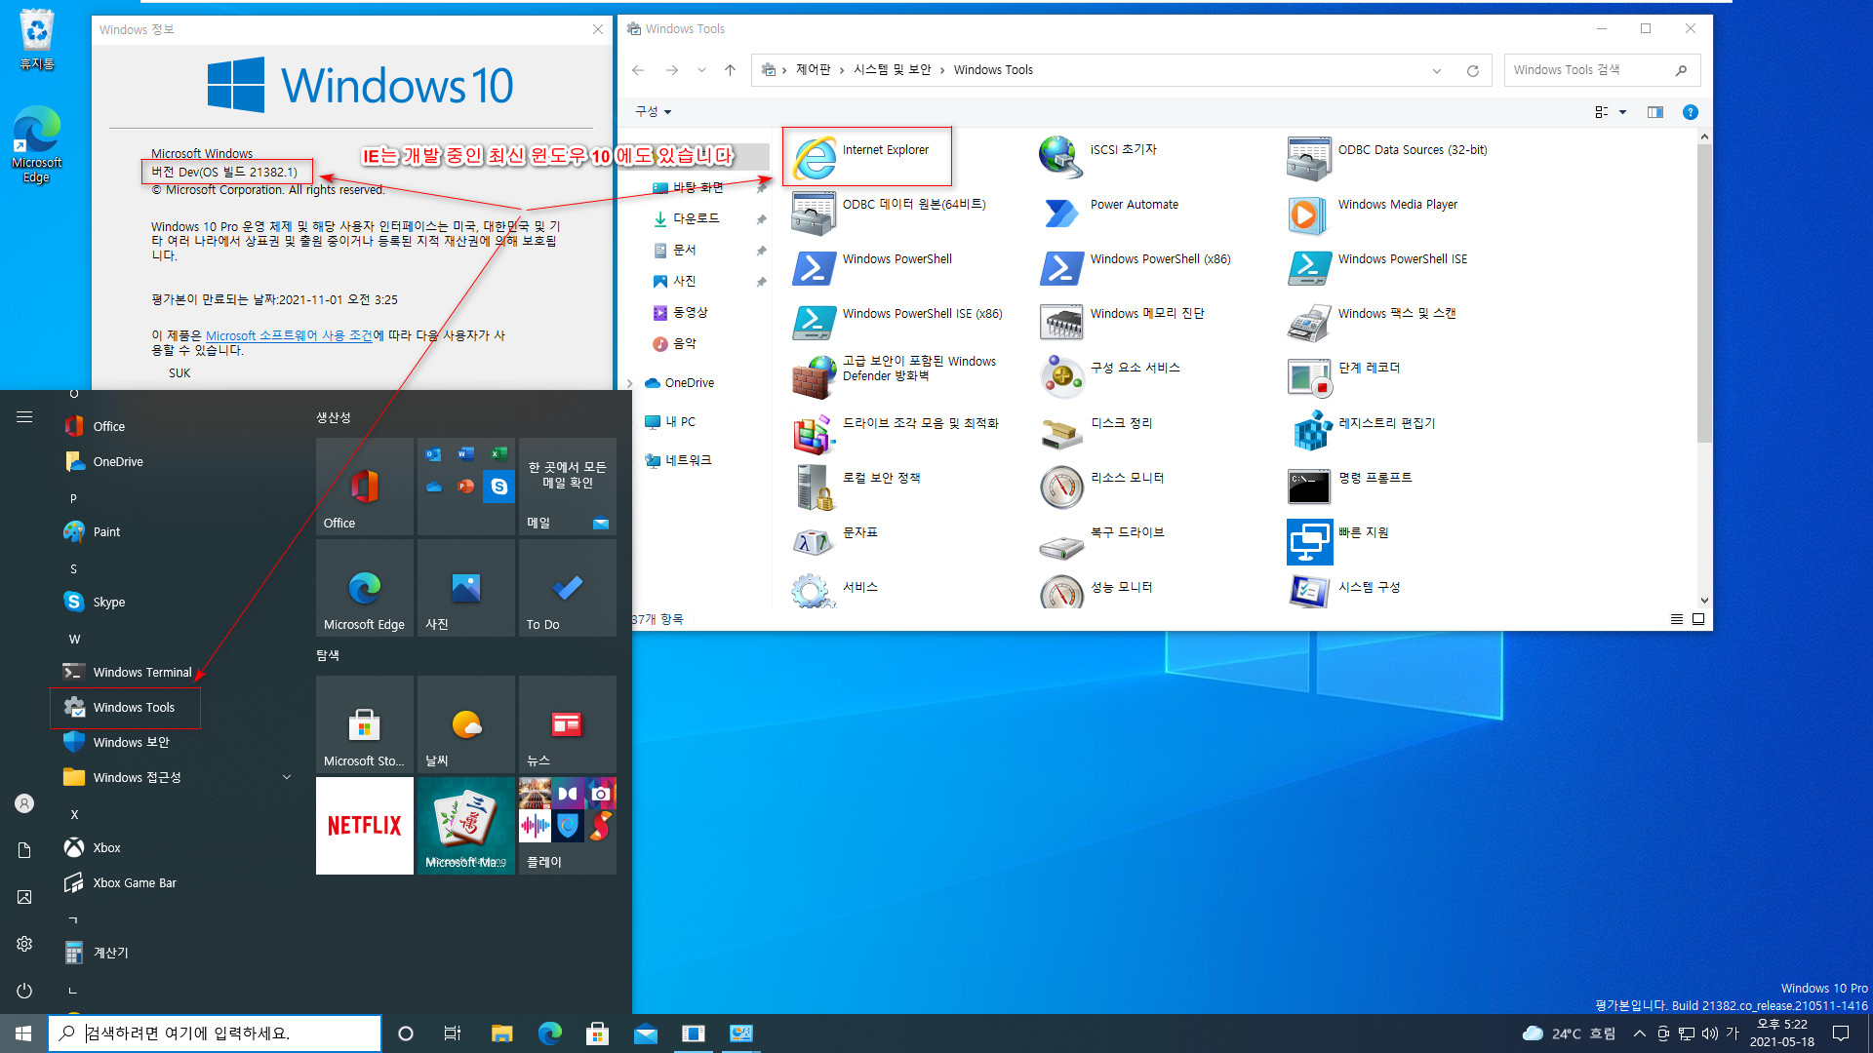This screenshot has height=1053, width=1873.
Task: Open ODBC Data Sources (32-bit) icon
Action: click(x=1309, y=157)
